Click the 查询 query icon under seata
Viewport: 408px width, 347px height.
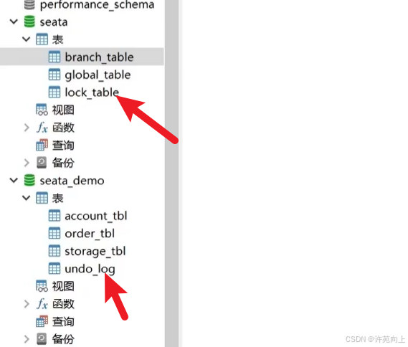pos(42,145)
